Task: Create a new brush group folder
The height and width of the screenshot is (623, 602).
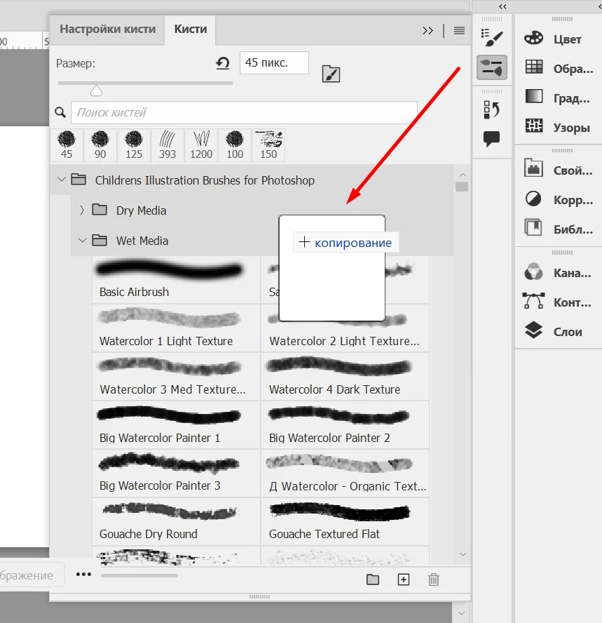Action: point(373,580)
